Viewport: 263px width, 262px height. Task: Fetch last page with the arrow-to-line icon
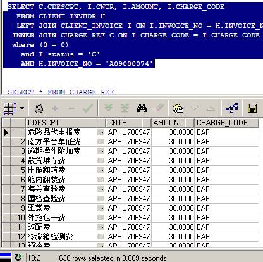coord(125,108)
